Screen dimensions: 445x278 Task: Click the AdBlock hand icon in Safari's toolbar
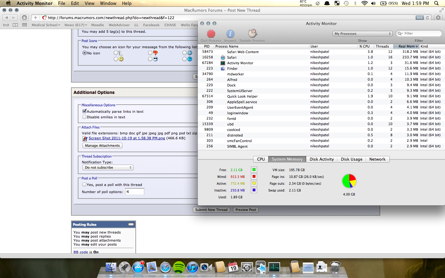25,18
